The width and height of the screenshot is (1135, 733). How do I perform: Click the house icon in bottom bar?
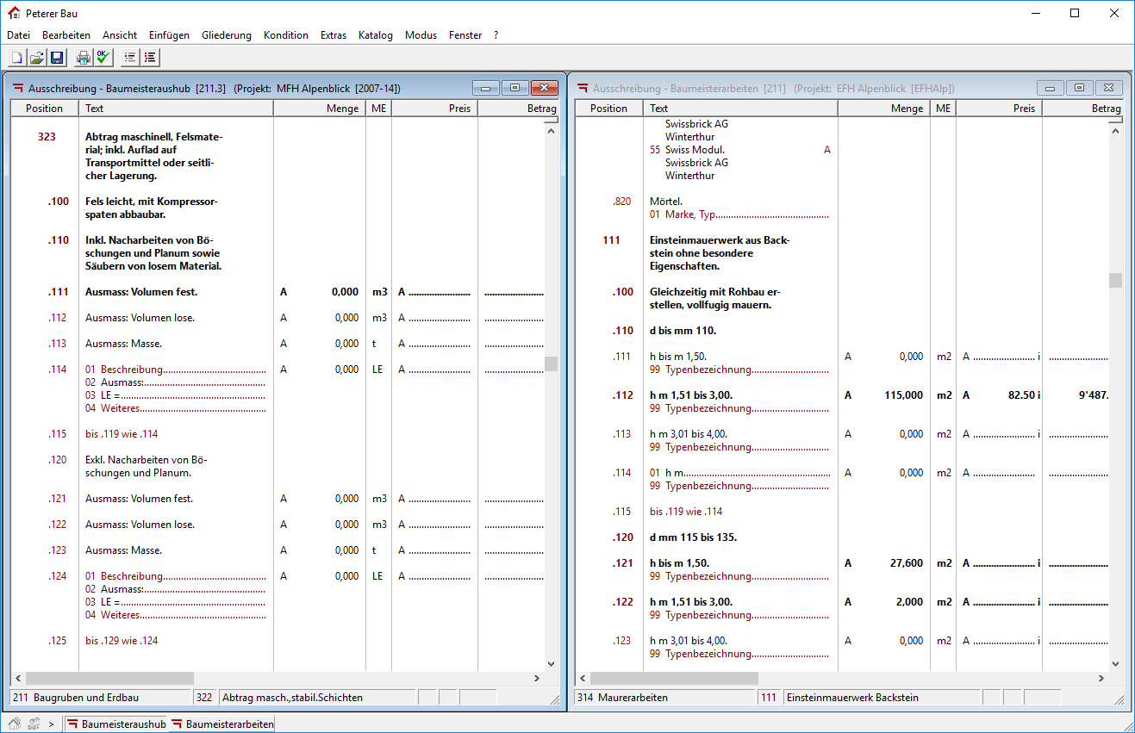point(15,724)
